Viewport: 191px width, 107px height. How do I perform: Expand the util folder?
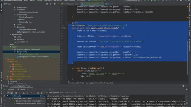(x=15, y=24)
